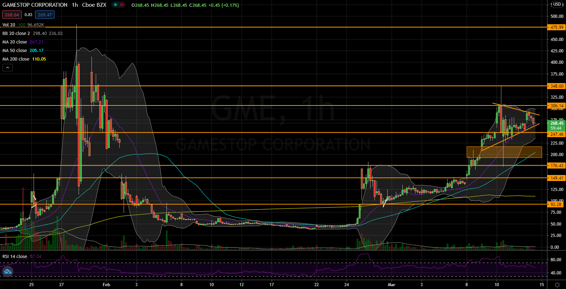Select the MA 200 close legend

(x=16, y=59)
